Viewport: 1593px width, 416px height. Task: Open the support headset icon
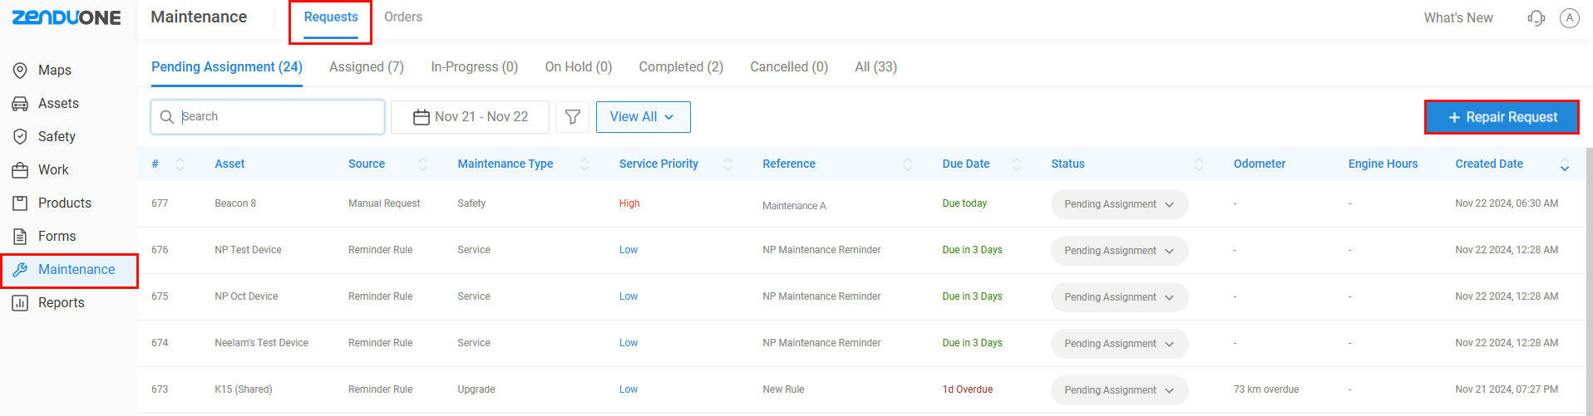tap(1536, 17)
